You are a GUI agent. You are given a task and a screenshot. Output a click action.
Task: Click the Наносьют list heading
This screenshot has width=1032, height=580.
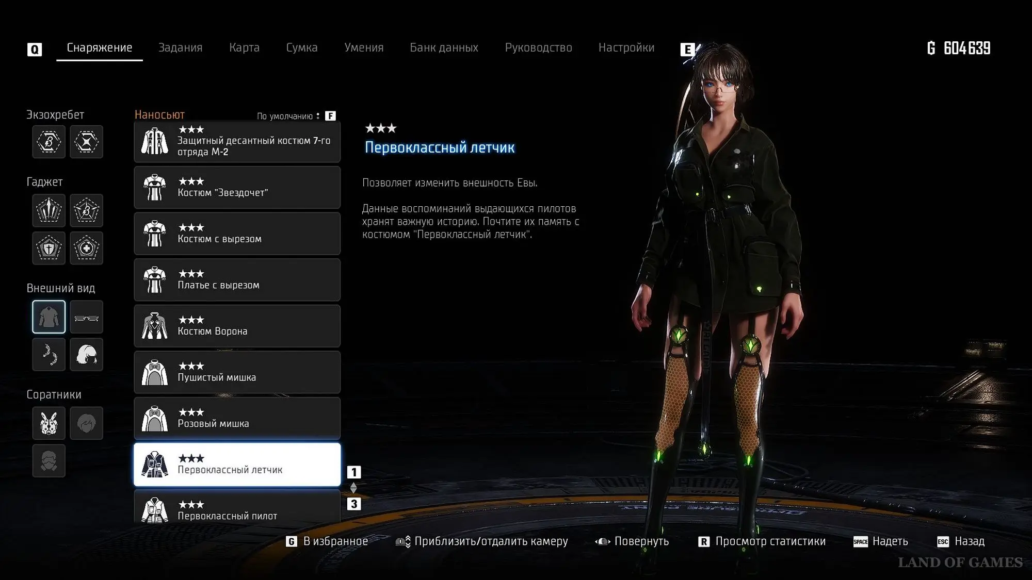pos(159,114)
